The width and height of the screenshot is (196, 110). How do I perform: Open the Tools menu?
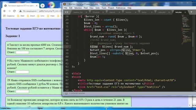[x=104, y=8]
